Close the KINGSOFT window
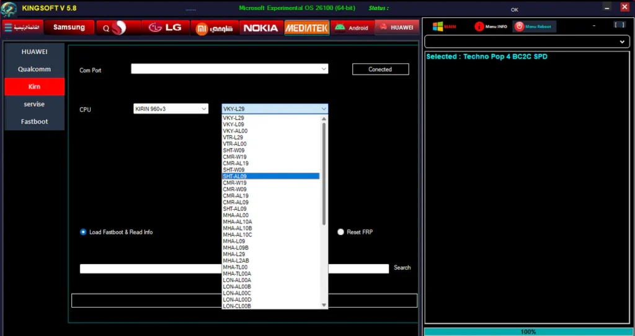This screenshot has width=635, height=336. [x=624, y=7]
